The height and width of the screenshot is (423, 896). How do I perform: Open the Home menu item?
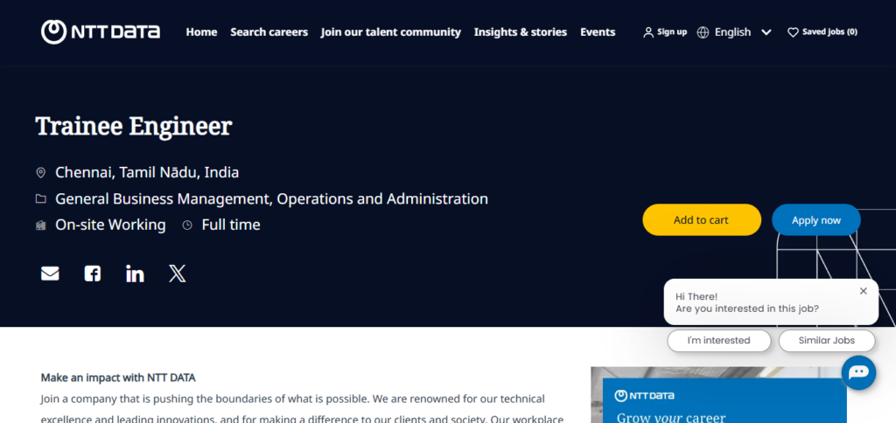(201, 32)
